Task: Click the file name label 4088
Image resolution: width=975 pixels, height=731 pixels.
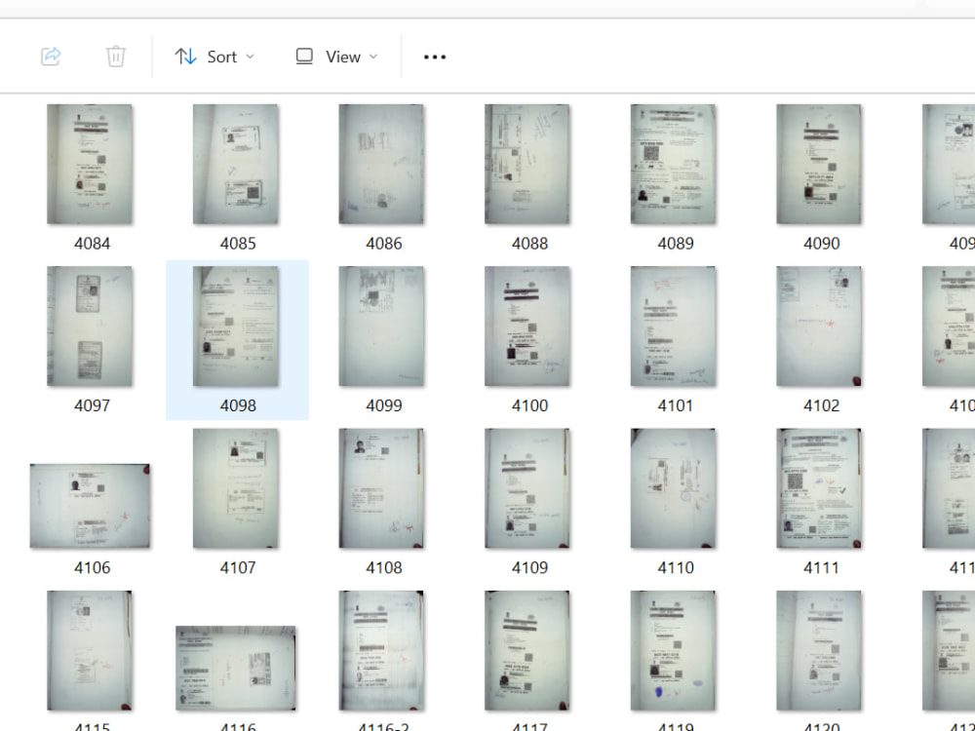Action: 529,244
